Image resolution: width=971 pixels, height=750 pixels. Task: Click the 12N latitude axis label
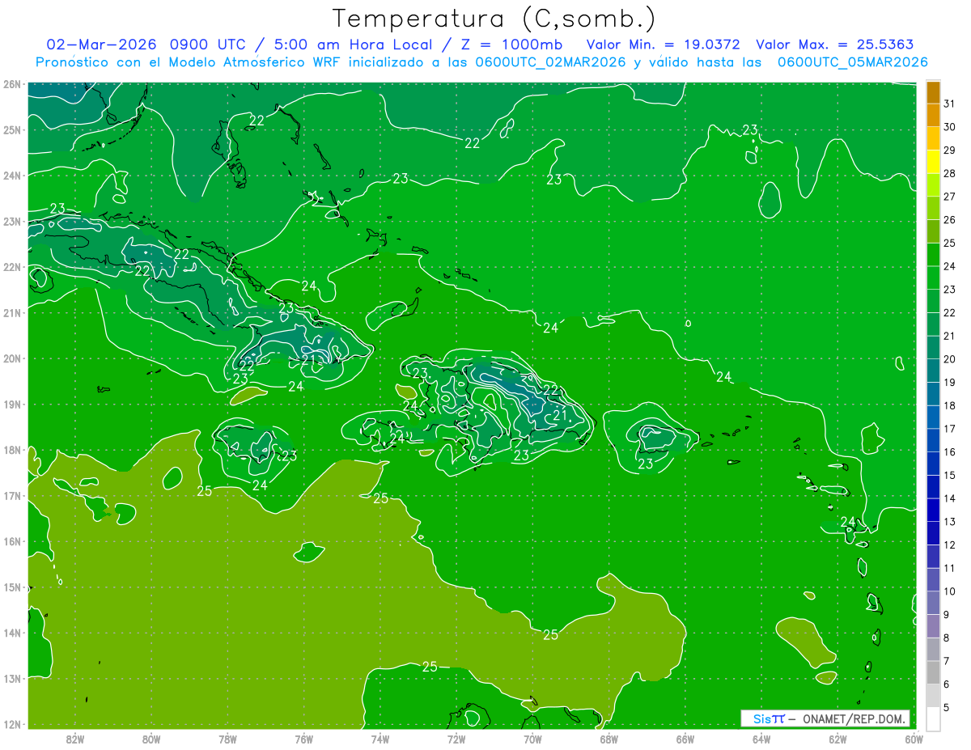click(11, 724)
